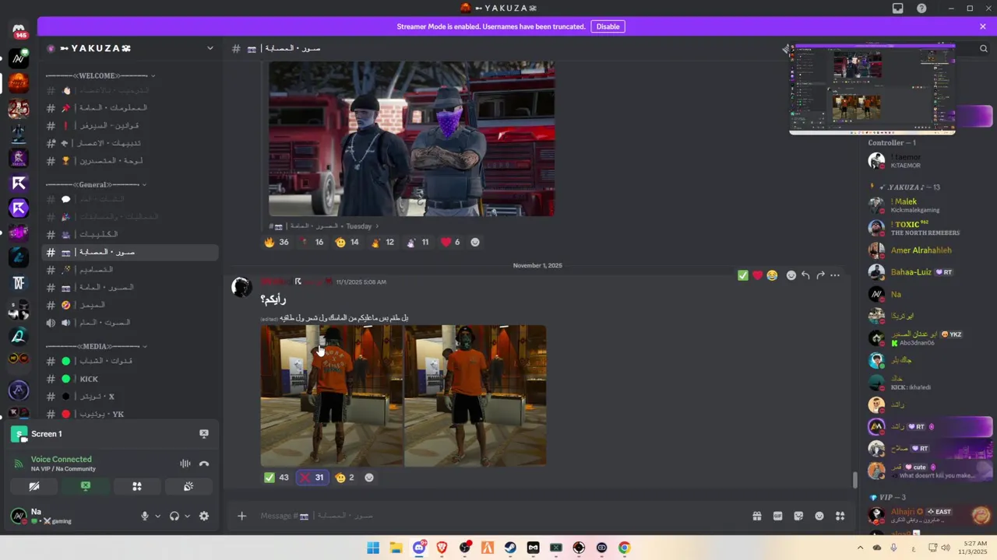
Task: Open the الكليبات channel
Action: click(x=131, y=234)
